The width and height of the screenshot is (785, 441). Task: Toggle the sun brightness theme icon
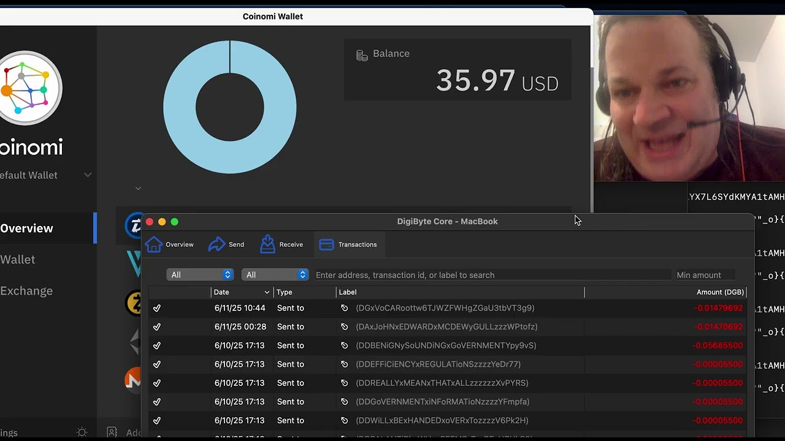pos(82,432)
